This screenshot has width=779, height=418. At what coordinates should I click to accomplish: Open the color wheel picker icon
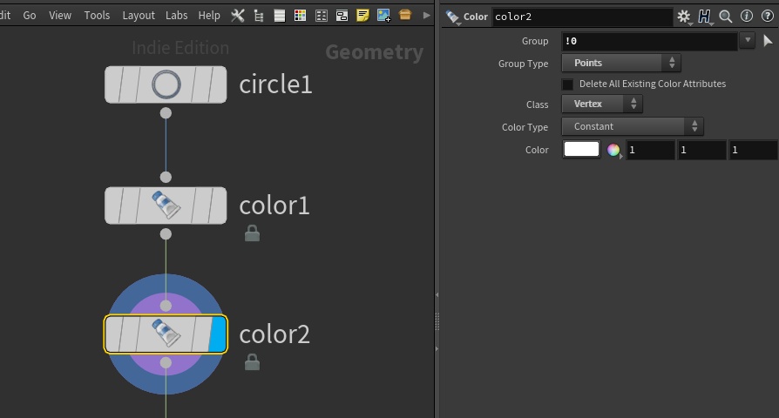click(614, 150)
